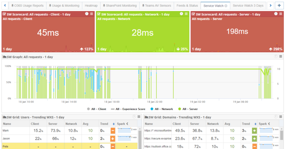Screen dimensions: 286x149
Task: Open menu of Client scorecard widget
Action: 92,14
